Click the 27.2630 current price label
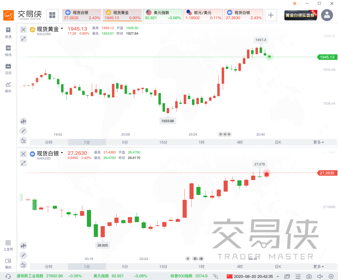 tap(327, 173)
